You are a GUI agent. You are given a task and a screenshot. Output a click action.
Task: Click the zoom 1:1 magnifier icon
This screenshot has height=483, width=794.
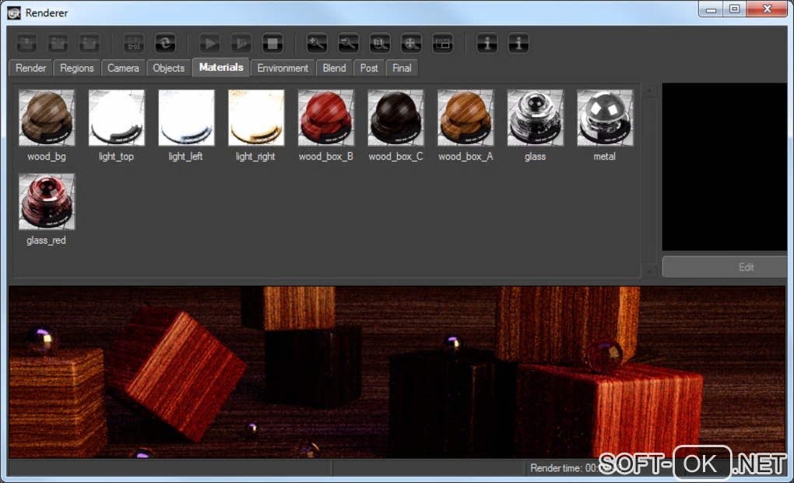[379, 43]
